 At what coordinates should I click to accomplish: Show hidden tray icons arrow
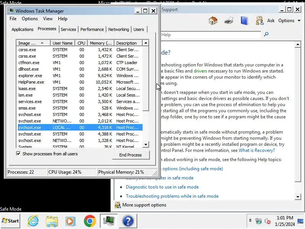coord(250,221)
